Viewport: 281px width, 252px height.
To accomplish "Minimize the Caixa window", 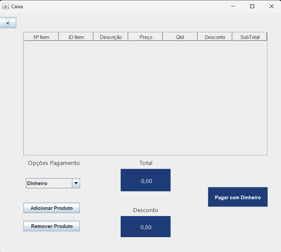I will point(233,6).
